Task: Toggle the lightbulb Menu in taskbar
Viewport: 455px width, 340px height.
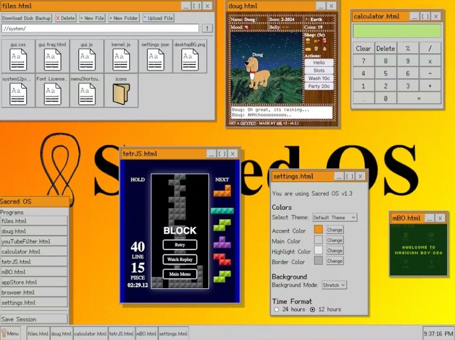Action: click(10, 333)
